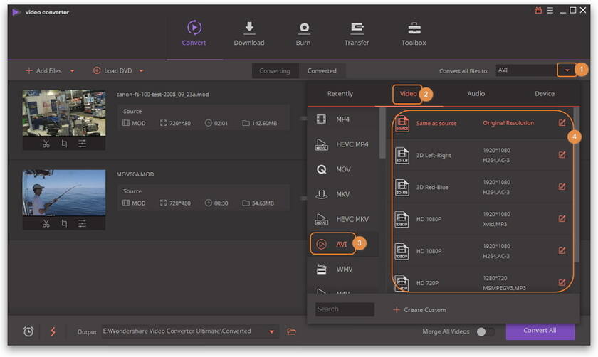Open the scheduler alarm clock icon
The width and height of the screenshot is (598, 357).
(x=28, y=331)
